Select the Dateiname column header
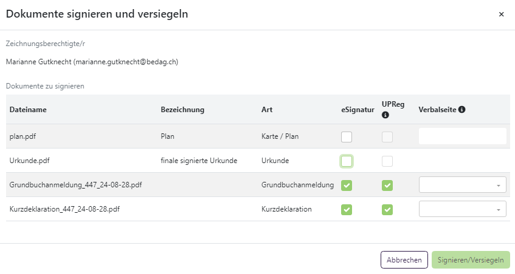The image size is (515, 274). pyautogui.click(x=28, y=110)
